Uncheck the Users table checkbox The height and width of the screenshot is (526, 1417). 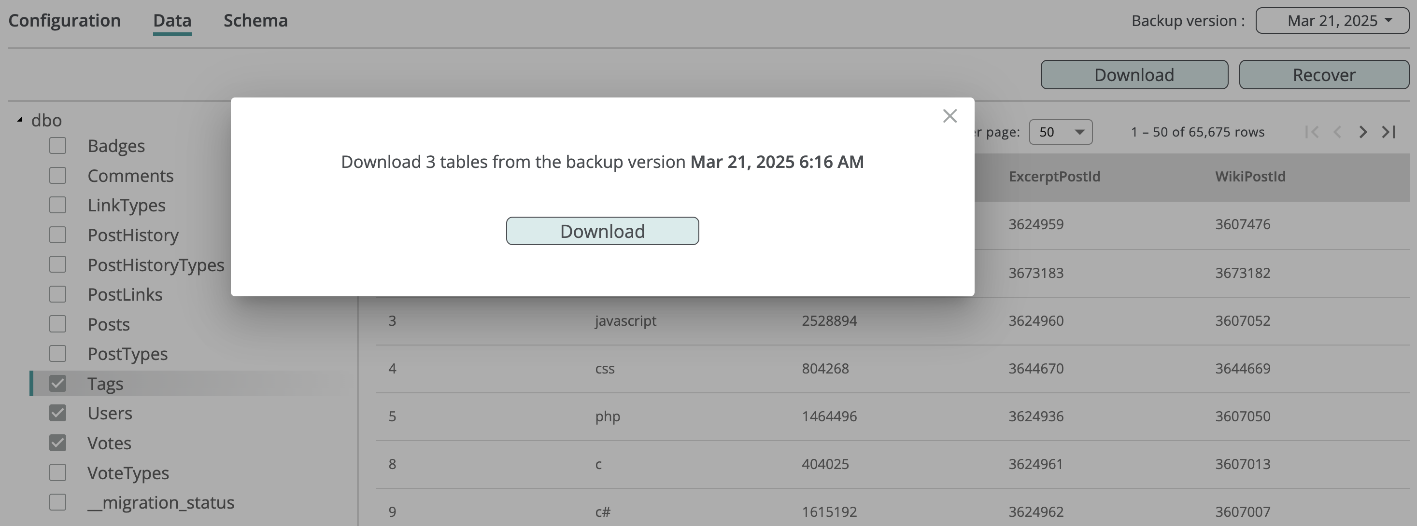(58, 414)
